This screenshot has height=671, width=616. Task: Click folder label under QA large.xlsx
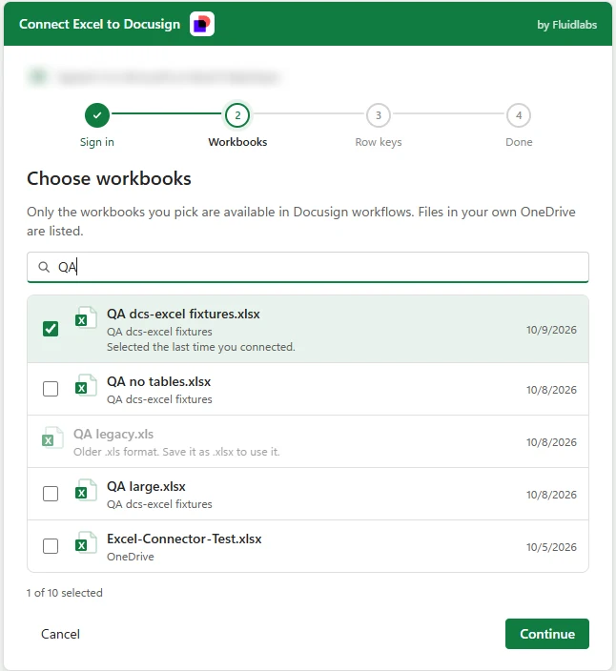coord(159,504)
